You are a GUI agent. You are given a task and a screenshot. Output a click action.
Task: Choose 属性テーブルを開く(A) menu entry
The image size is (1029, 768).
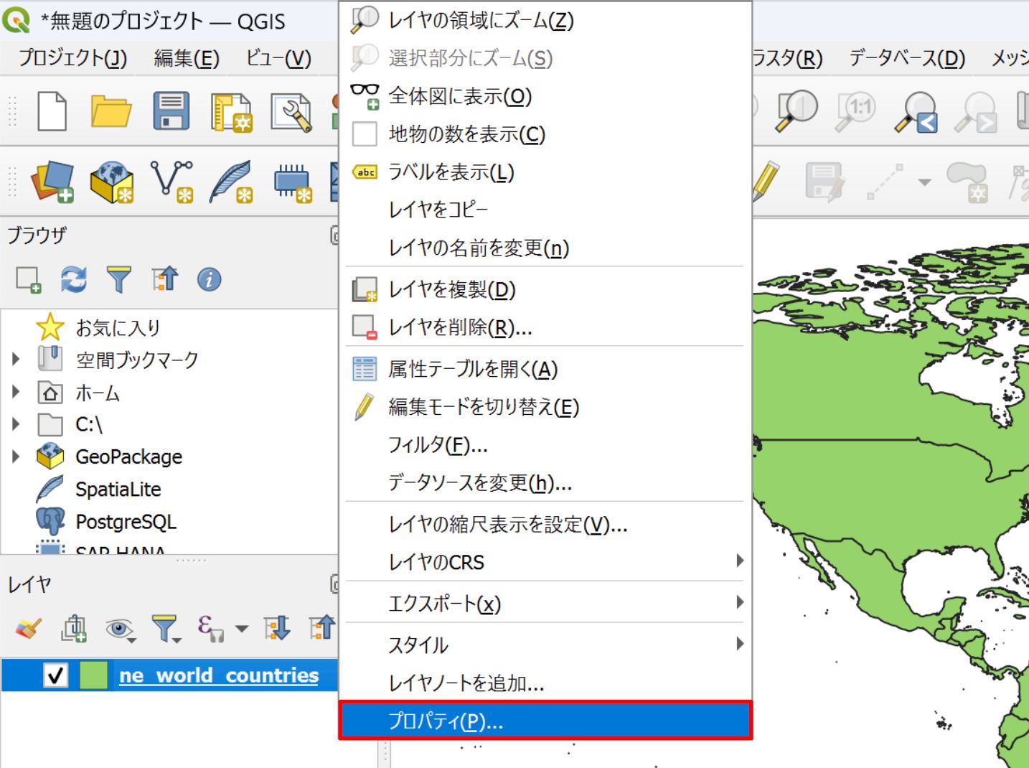click(545, 369)
